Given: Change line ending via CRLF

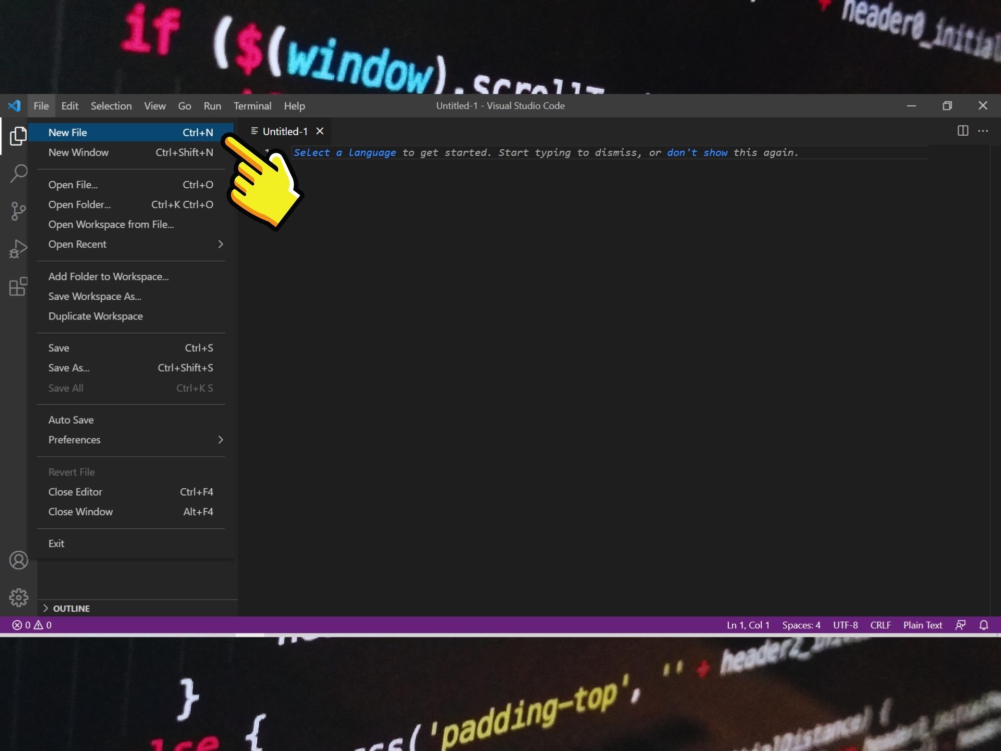Looking at the screenshot, I should [880, 625].
